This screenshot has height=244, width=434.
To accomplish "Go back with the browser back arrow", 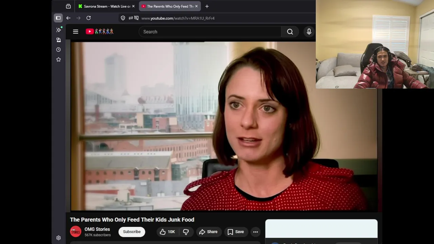I will coord(68,18).
